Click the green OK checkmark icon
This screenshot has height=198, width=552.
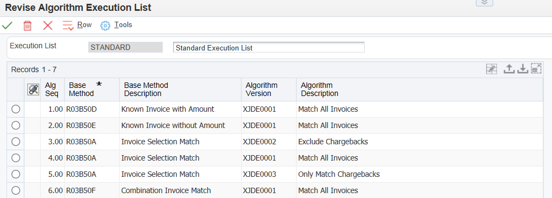pos(7,25)
